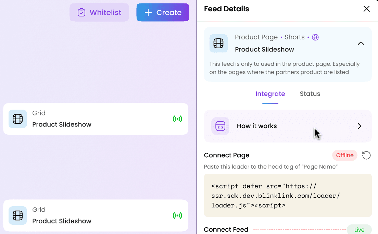
Task: Click the plus icon in Create button
Action: point(148,12)
